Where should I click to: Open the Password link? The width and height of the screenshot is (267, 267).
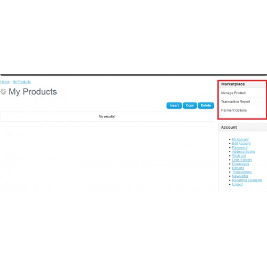[x=240, y=147]
